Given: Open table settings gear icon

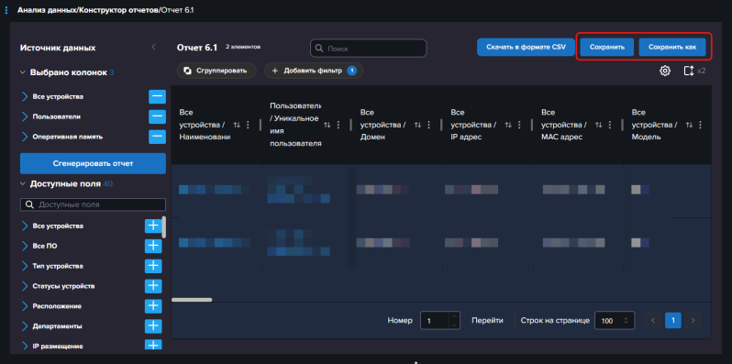Looking at the screenshot, I should point(665,71).
